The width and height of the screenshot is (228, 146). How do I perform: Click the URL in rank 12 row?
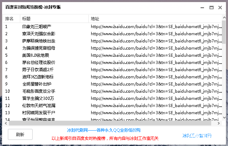tap(156, 105)
